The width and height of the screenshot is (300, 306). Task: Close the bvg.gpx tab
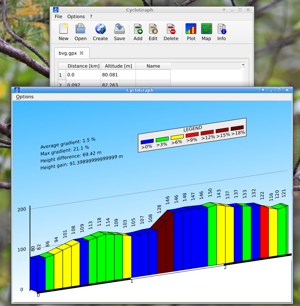pyautogui.click(x=82, y=53)
